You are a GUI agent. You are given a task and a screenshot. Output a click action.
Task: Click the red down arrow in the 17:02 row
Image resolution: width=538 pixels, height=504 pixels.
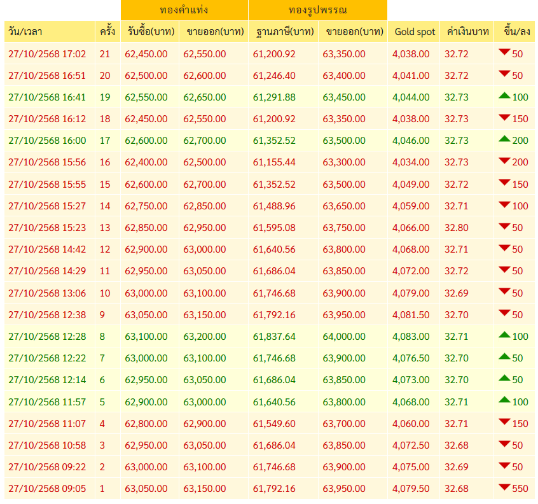504,53
